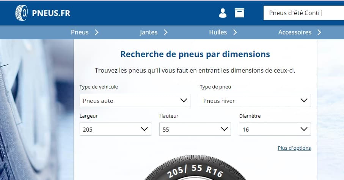Select the Accessoires menu item
The width and height of the screenshot is (344, 180).
point(295,33)
